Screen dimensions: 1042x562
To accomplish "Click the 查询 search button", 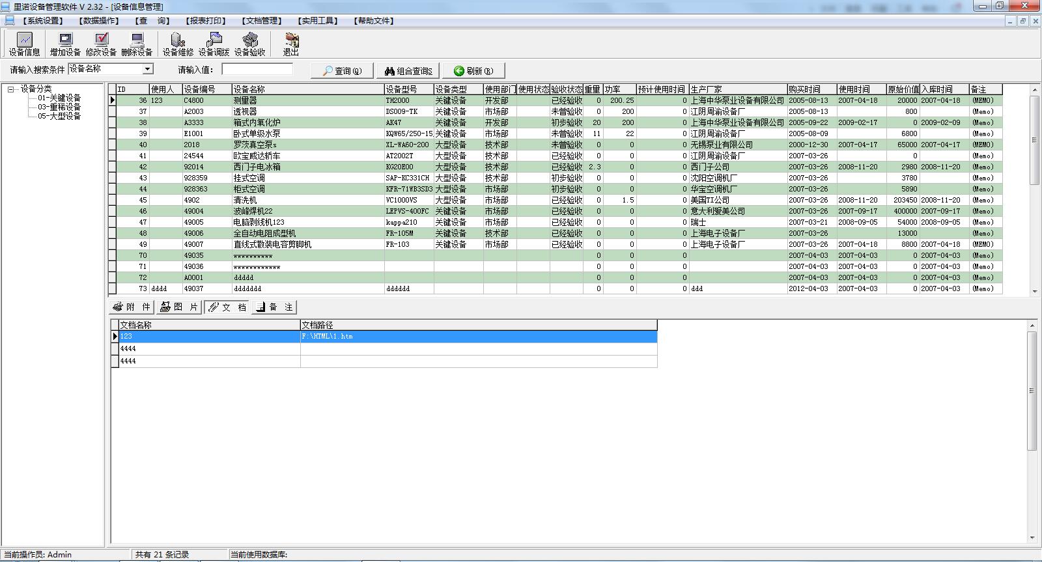I will (x=342, y=71).
